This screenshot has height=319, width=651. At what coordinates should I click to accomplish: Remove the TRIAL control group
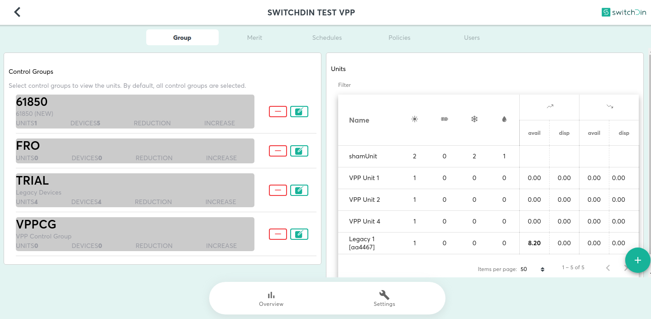(x=278, y=190)
